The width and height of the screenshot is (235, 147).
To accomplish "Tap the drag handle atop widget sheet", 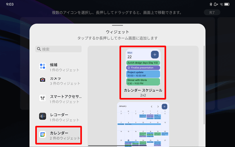I will pyautogui.click(x=117, y=25).
